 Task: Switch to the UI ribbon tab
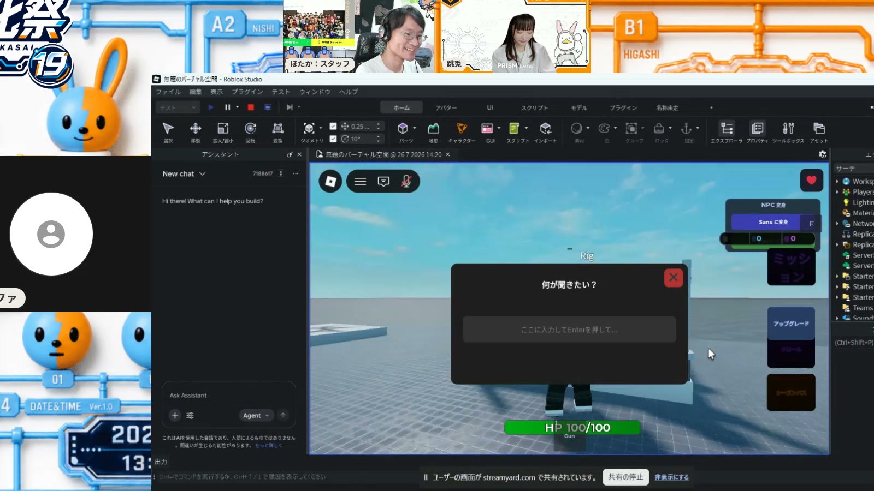click(x=490, y=108)
